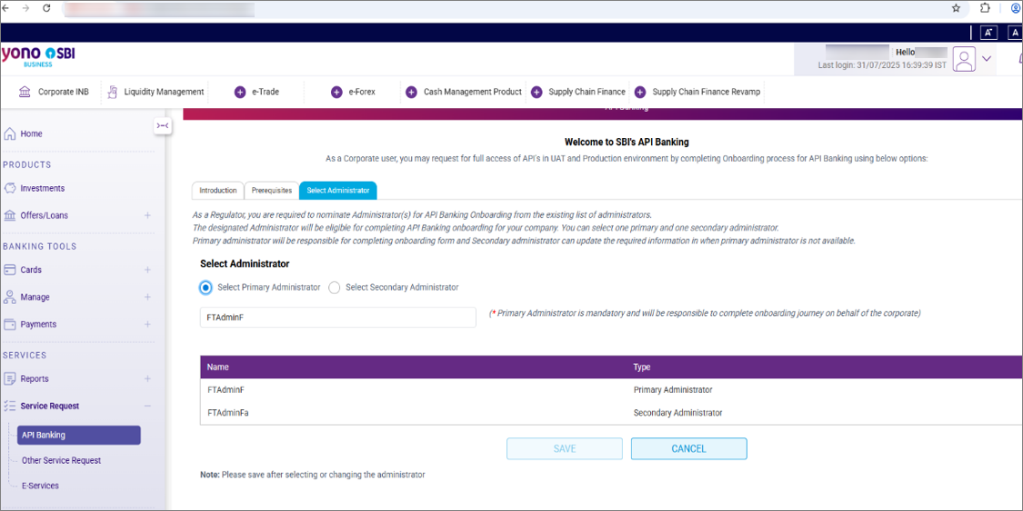Screen dimensions: 1023x511
Task: Increase font size with the A+ icon
Action: tap(988, 33)
